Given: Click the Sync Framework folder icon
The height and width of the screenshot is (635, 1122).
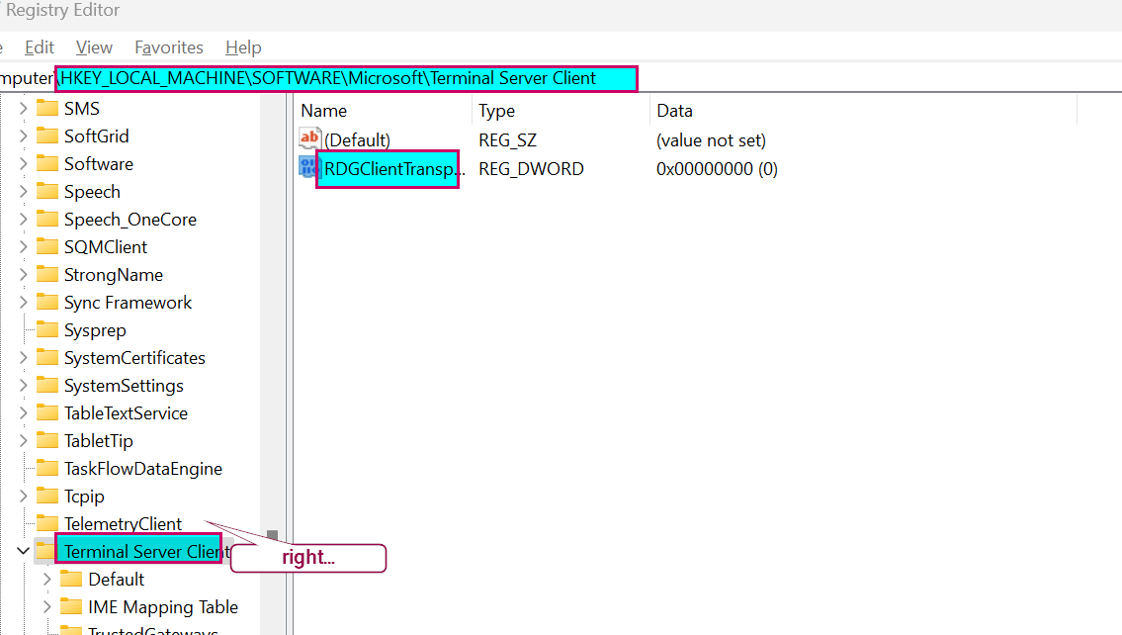Looking at the screenshot, I should coord(47,302).
